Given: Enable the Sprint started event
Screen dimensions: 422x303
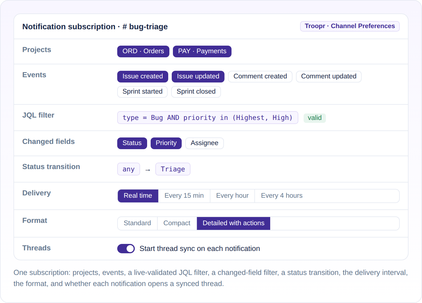Looking at the screenshot, I should coord(142,92).
